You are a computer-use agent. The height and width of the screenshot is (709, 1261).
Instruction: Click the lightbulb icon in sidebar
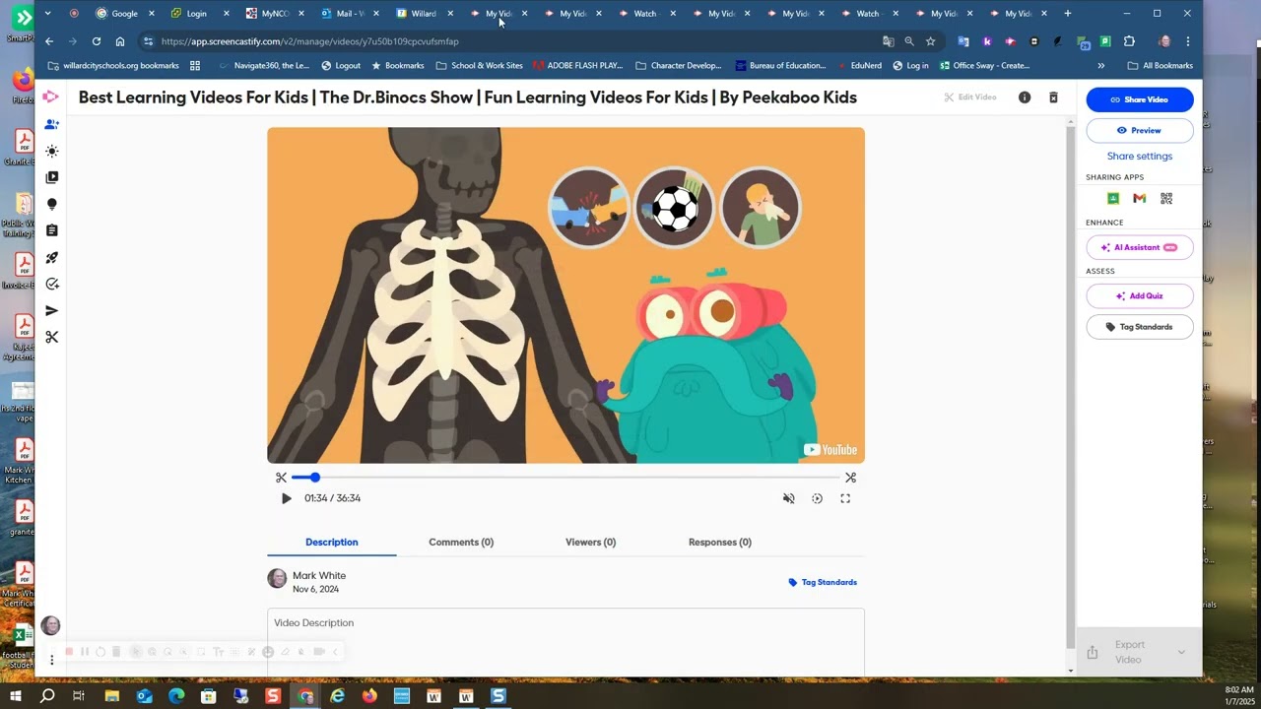(x=52, y=204)
